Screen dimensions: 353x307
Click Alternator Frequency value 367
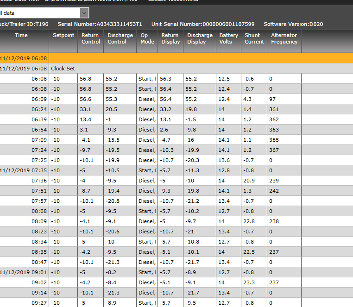274,150
